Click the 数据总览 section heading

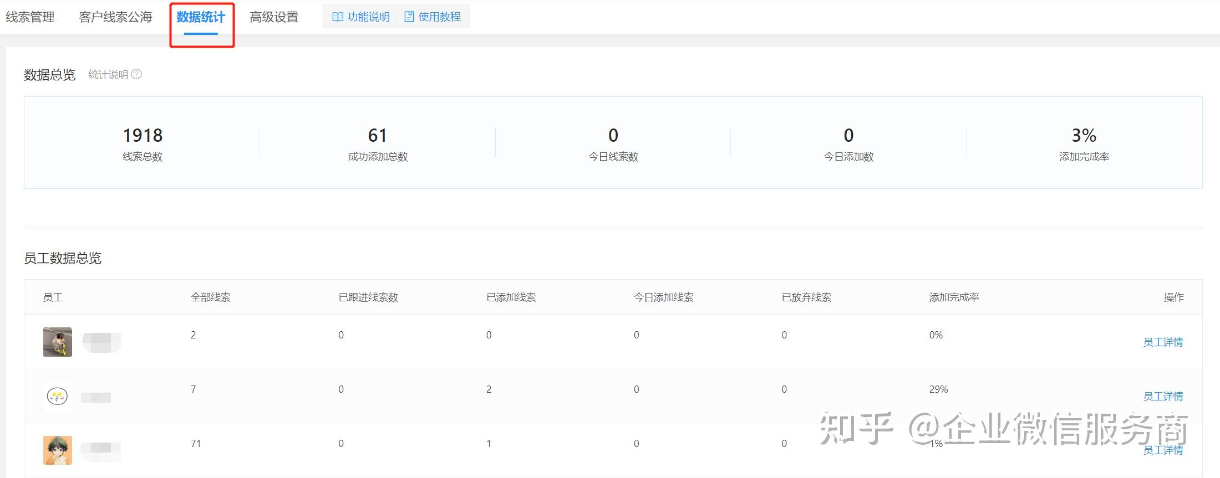(49, 75)
